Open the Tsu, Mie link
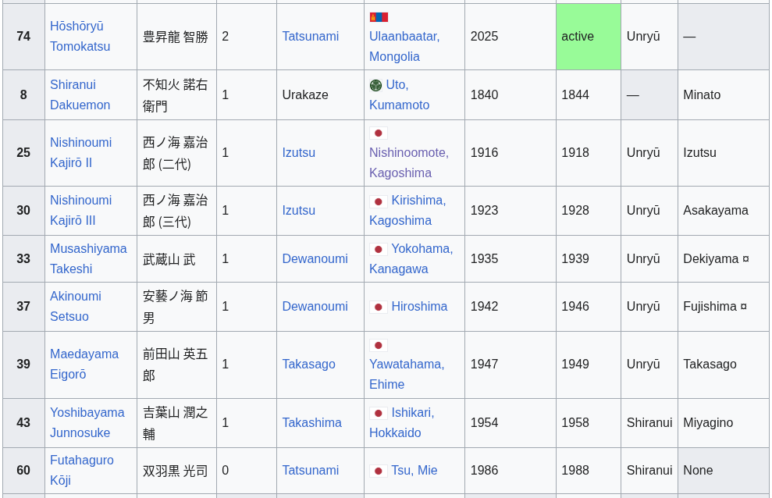This screenshot has width=772, height=498. tap(414, 470)
